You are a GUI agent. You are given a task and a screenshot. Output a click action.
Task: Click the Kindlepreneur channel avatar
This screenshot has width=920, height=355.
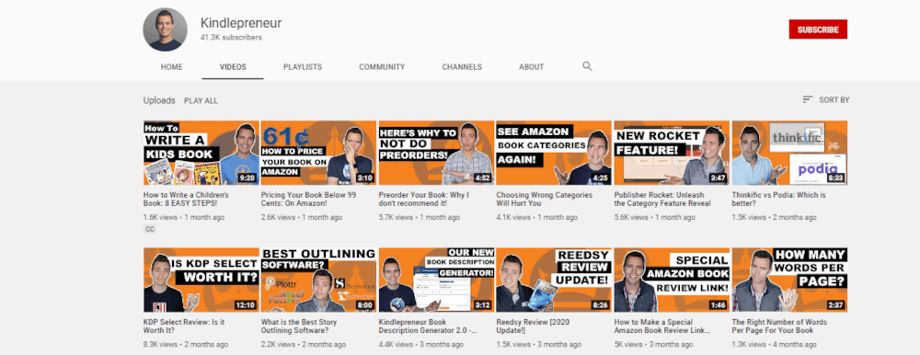[165, 29]
